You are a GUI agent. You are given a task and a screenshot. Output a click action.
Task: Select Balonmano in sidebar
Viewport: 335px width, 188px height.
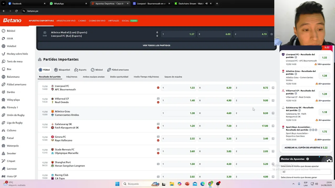point(13,77)
